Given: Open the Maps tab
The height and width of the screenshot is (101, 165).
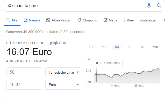Looking at the screenshot, I should coord(110,20).
